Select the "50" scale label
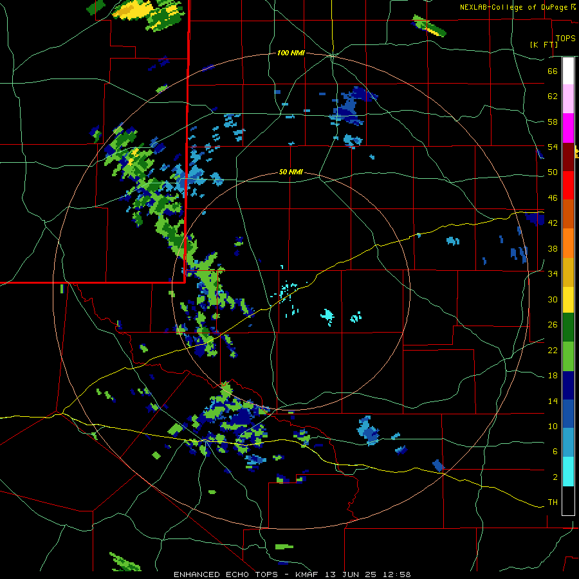 tap(553, 172)
